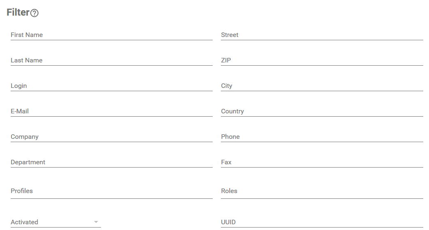Click the Roles field label
This screenshot has height=230, width=429.
point(229,191)
